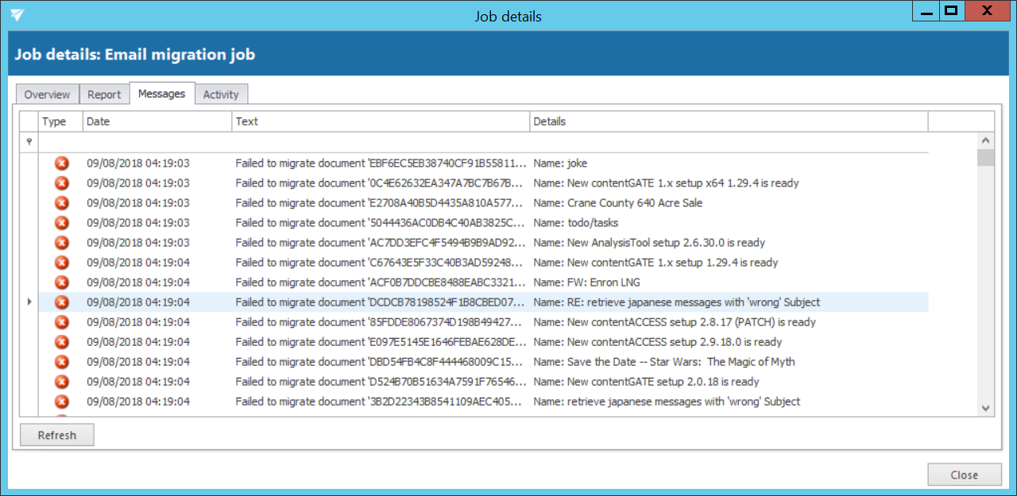Screen dimensions: 1017x496
Task: Click the app logo in title bar
Action: pyautogui.click(x=17, y=15)
